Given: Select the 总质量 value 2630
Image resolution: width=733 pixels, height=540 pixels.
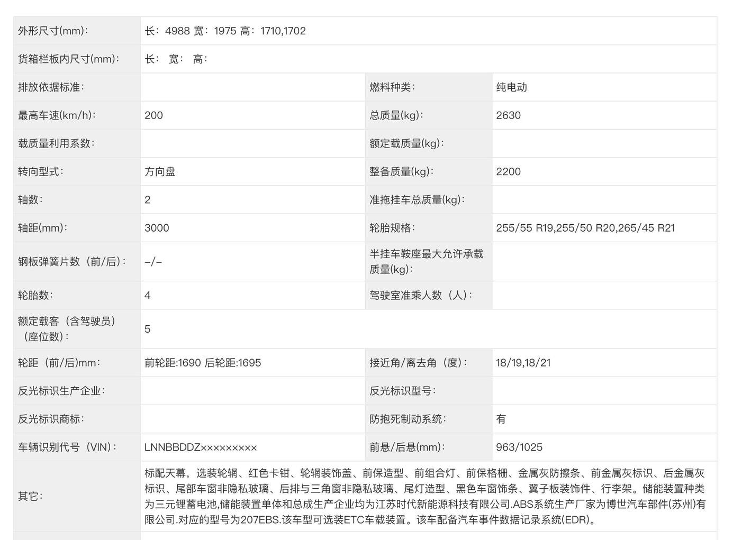Looking at the screenshot, I should pyautogui.click(x=508, y=115).
